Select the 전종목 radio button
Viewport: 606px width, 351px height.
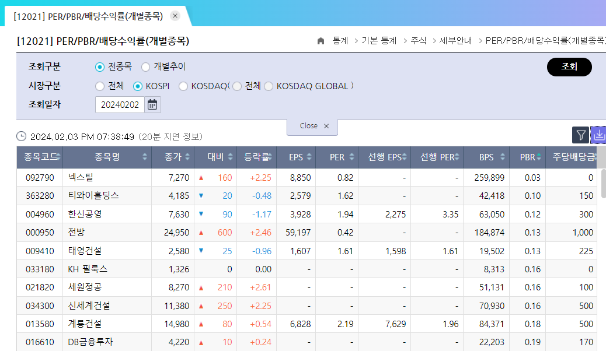(x=100, y=67)
